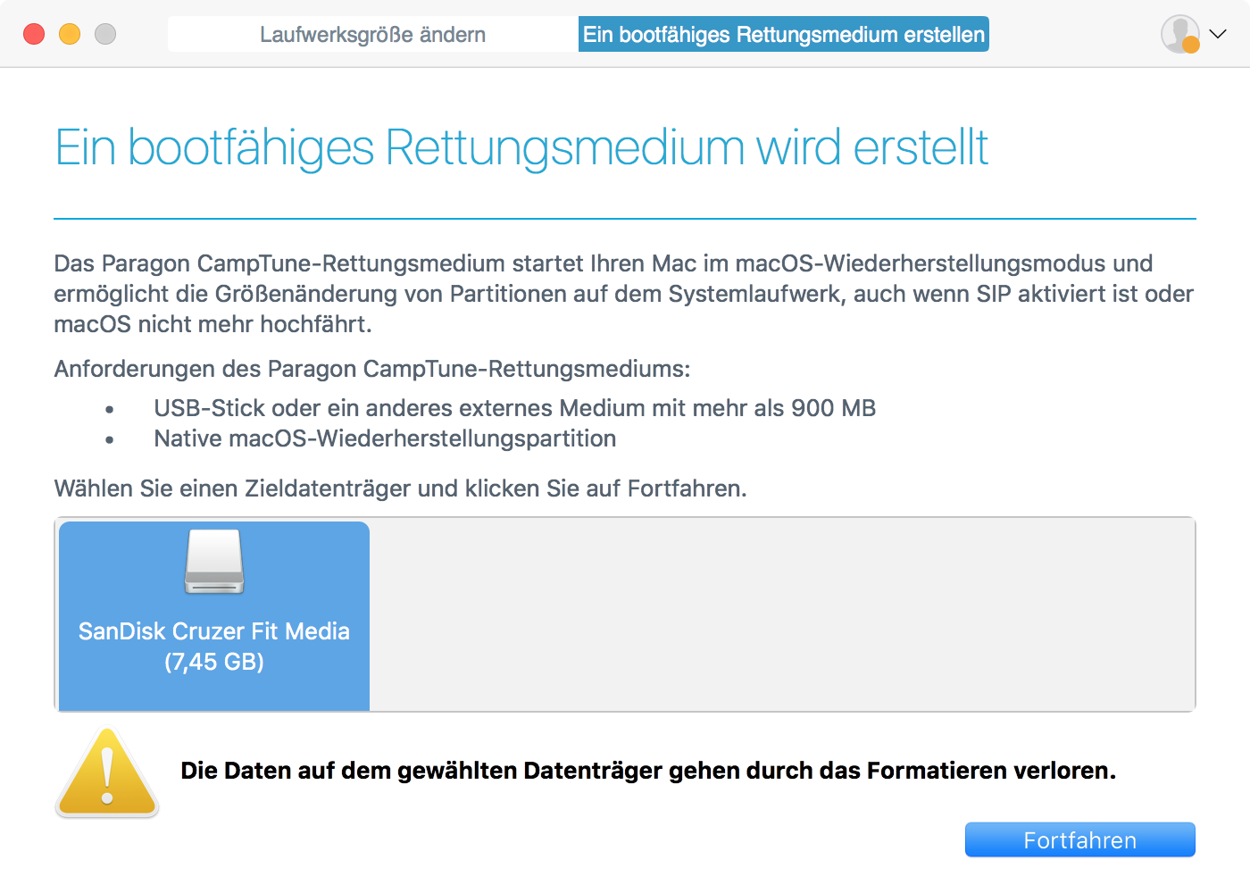The width and height of the screenshot is (1250, 893).
Task: Expand the account dropdown chevron
Action: [x=1218, y=34]
